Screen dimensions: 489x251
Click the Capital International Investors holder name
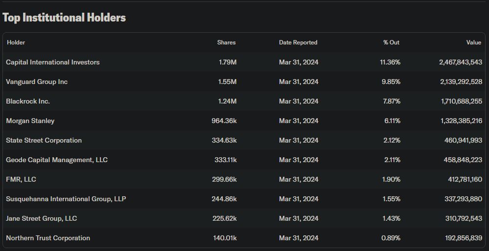52,62
